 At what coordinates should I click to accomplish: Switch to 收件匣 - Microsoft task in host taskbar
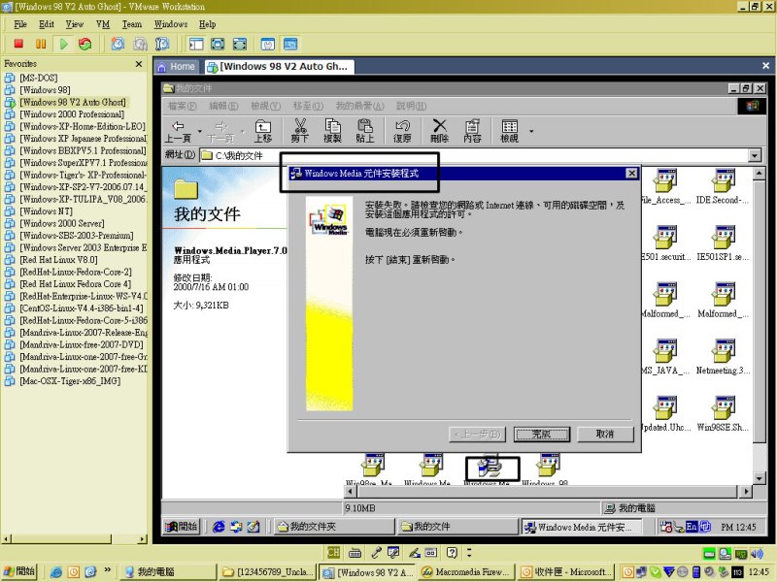point(567,572)
